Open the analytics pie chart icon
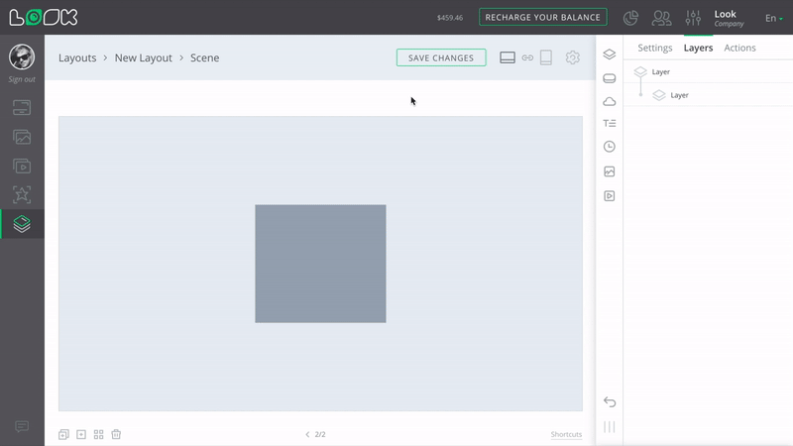The height and width of the screenshot is (446, 793). click(630, 18)
